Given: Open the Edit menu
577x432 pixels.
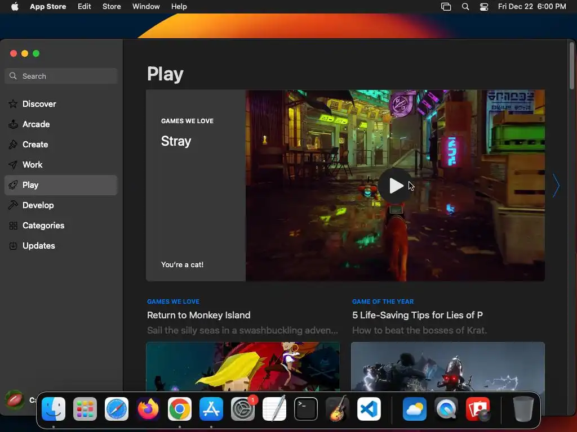Looking at the screenshot, I should tap(85, 7).
